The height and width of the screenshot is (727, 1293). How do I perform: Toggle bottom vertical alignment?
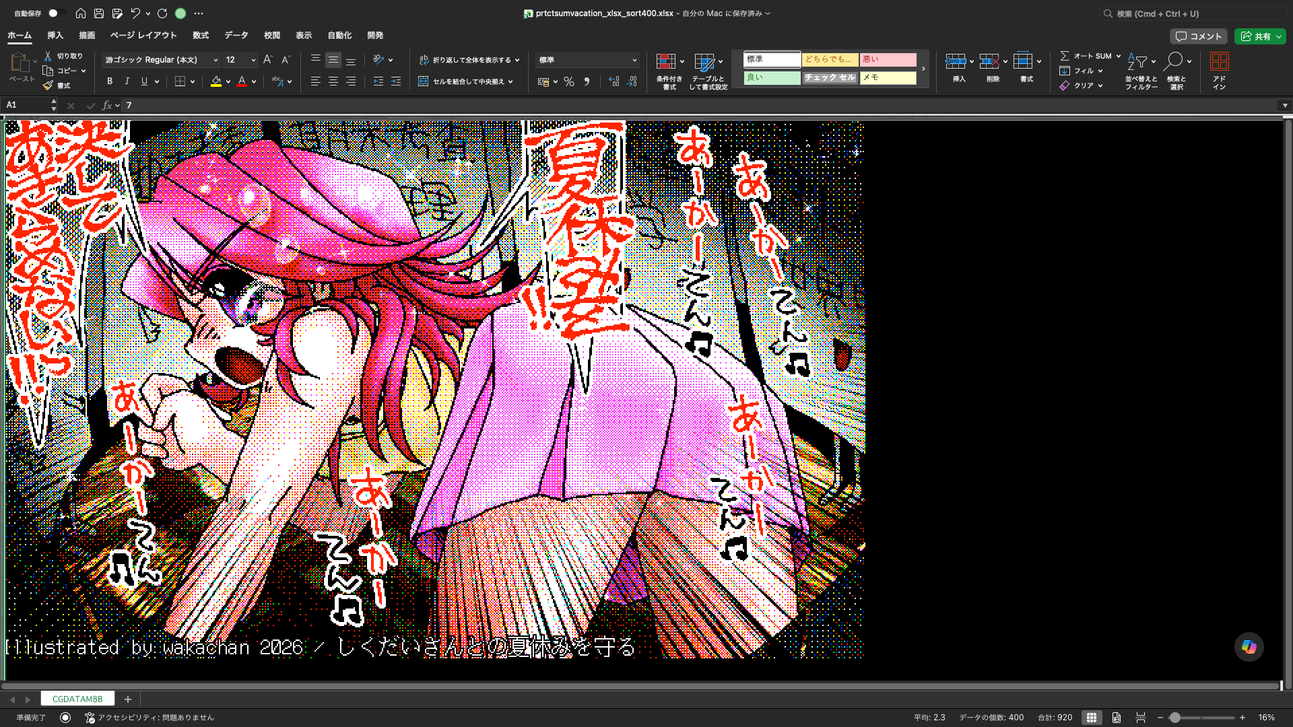351,60
